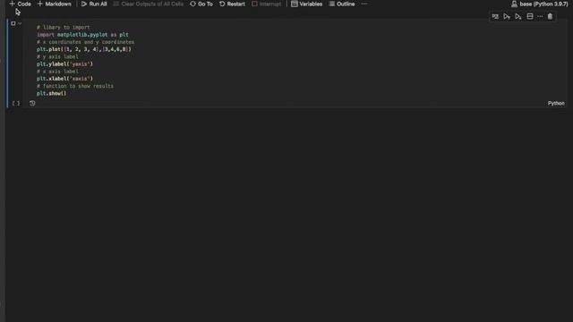Screen dimensions: 573x322
Task: Restart the notebook kernel
Action: [232, 4]
